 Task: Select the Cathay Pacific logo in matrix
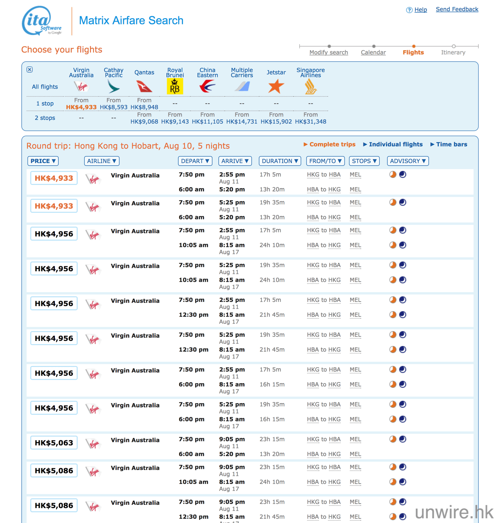(113, 87)
